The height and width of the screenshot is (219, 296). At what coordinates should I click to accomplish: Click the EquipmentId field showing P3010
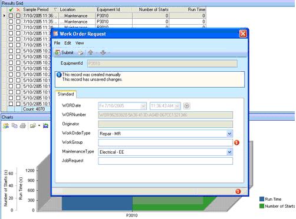(x=162, y=64)
